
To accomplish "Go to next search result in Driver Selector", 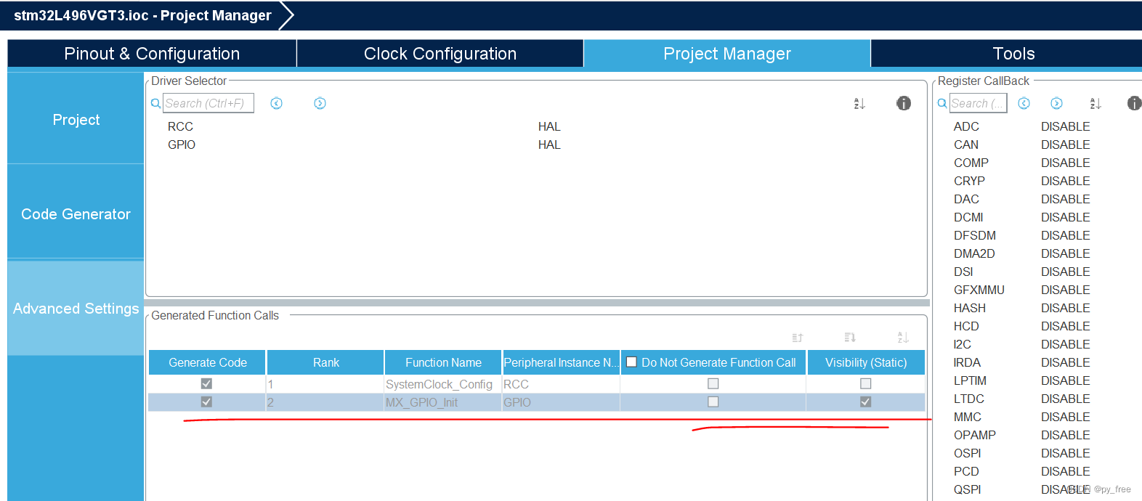I will pos(320,103).
